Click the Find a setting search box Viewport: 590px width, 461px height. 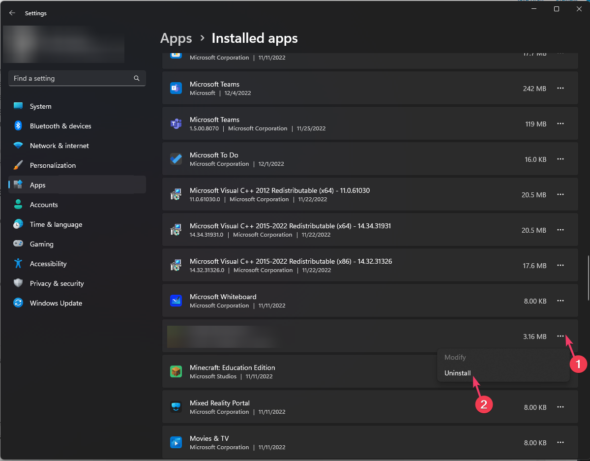(x=77, y=78)
